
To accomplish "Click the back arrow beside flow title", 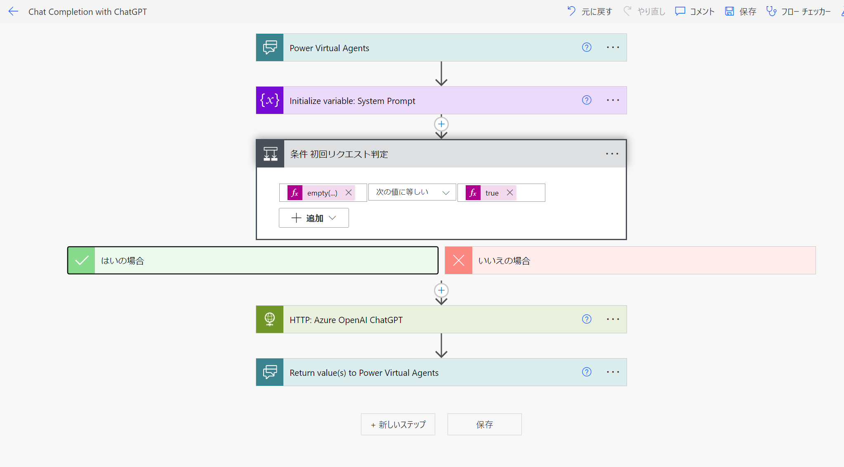I will point(14,12).
